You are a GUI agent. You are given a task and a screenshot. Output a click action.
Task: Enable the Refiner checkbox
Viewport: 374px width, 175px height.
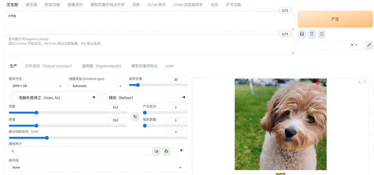pyautogui.click(x=104, y=97)
